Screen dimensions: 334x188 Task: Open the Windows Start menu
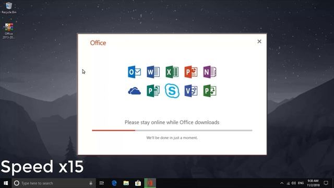6,183
